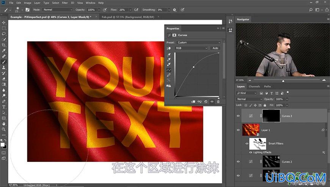This screenshot has height=187, width=330.
Task: Toggle clip adjustment to layer below
Action: 193,101
